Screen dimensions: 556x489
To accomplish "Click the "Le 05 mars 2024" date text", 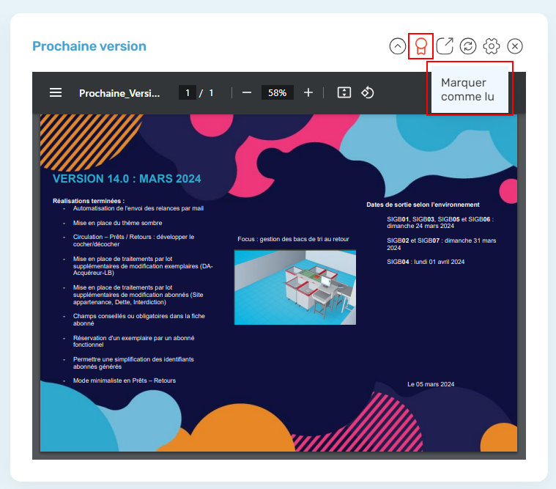I will click(431, 384).
